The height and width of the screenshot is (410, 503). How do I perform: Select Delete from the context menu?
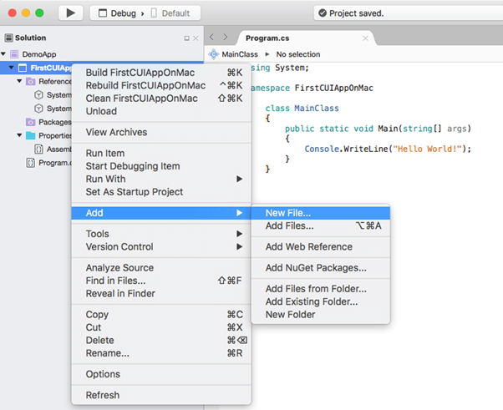(x=161, y=340)
